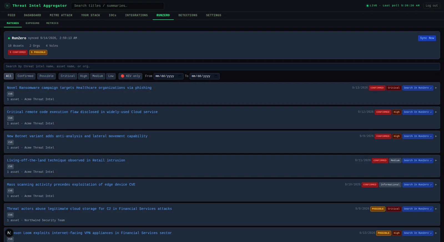
Task: Select the RUNZERO tab
Action: (163, 16)
